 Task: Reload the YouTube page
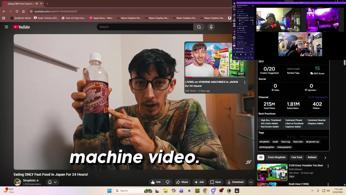tap(17, 11)
